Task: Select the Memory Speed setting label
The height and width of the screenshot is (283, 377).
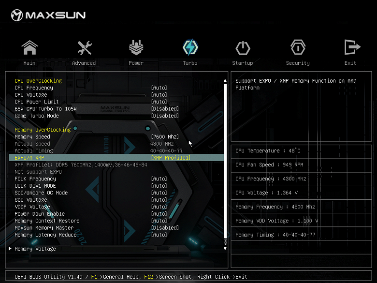Action: (x=32, y=137)
